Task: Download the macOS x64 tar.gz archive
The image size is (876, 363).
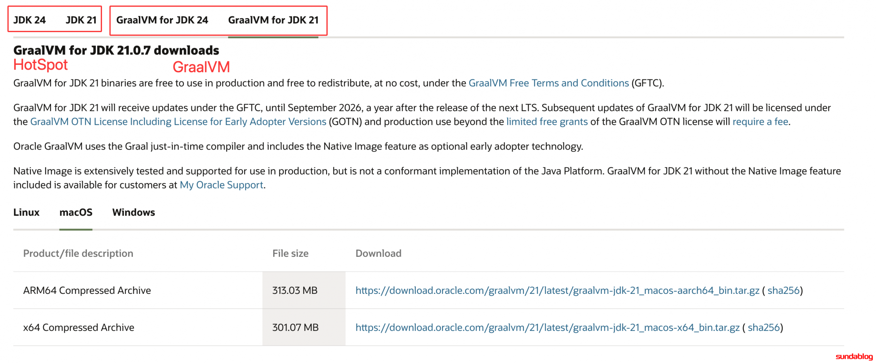Action: [547, 327]
